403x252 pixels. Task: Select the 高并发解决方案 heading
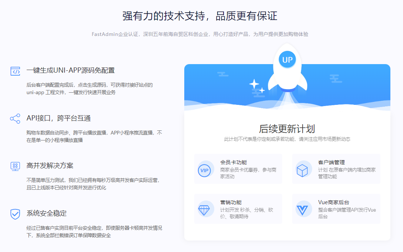coord(50,166)
